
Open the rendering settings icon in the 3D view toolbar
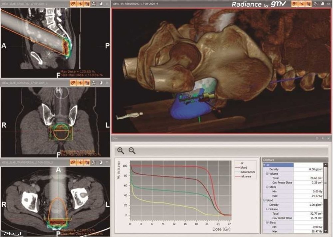pos(316,3)
